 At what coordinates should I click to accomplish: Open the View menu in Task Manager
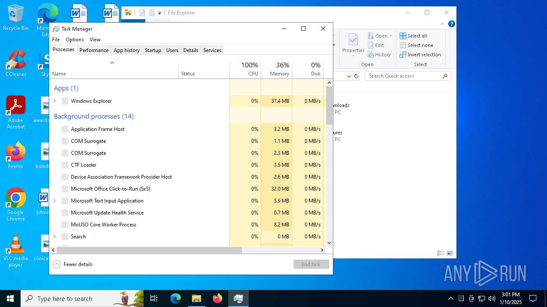pyautogui.click(x=95, y=40)
